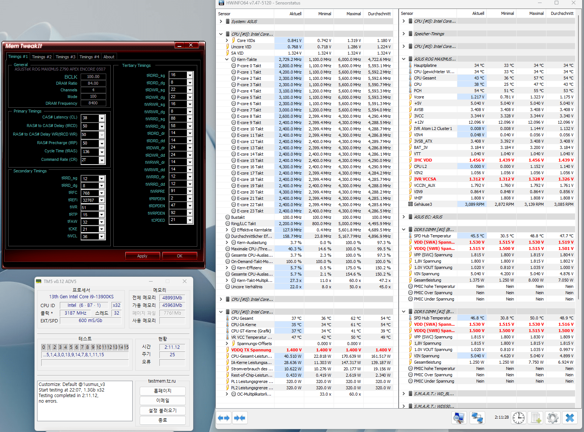Switch to the Timings #4 tab
Viewport: 584px width, 432px height.
[x=89, y=57]
